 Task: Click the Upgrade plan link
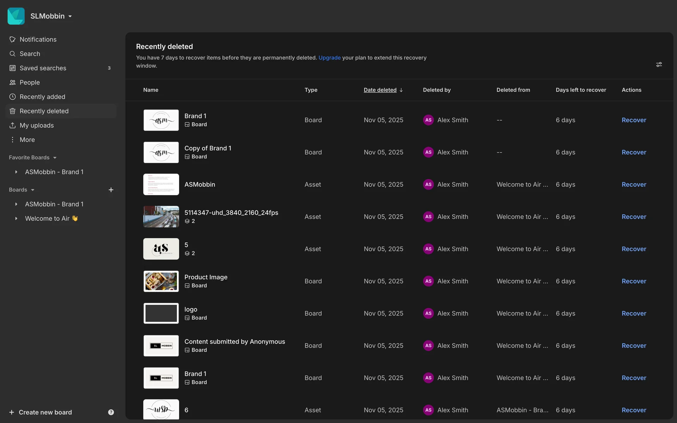329,57
